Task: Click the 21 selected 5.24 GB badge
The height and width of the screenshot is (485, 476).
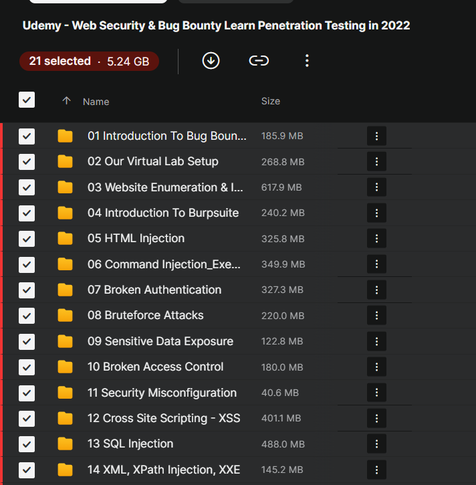Action: (89, 62)
